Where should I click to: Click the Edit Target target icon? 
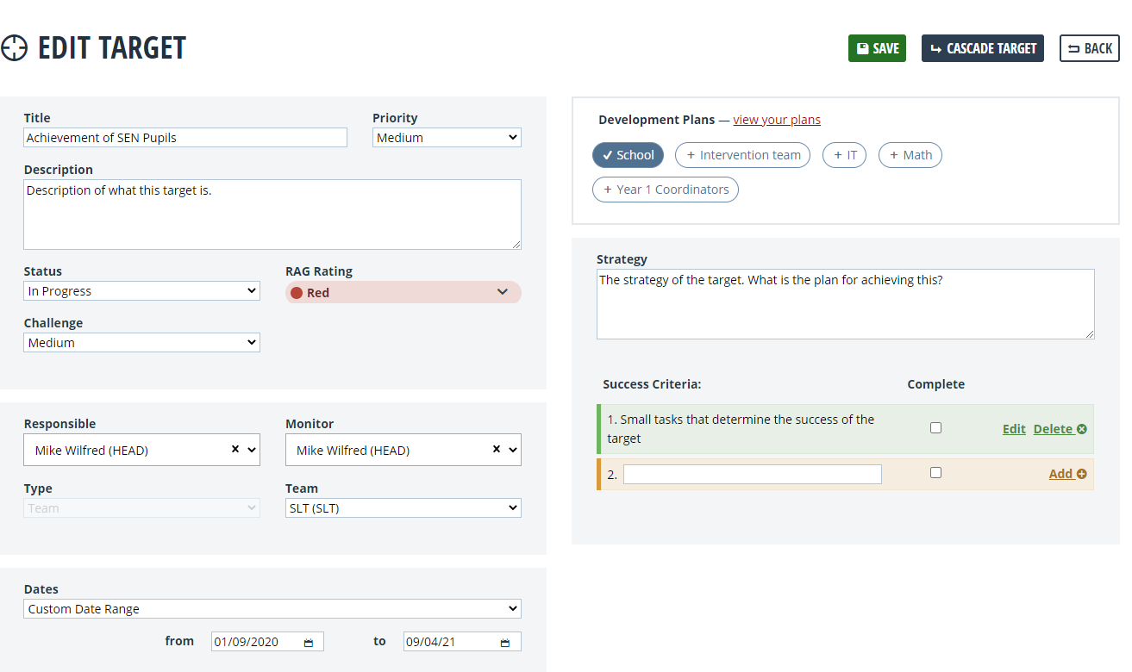15,48
